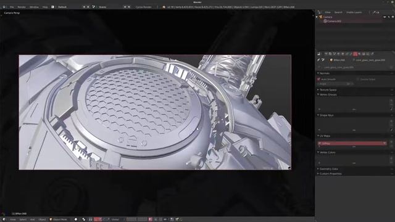Toggle Camera renderability camera icon

click(393, 17)
